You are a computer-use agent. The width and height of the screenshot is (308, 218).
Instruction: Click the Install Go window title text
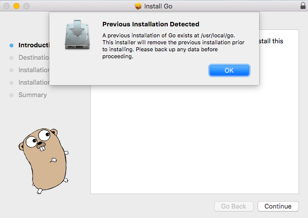pyautogui.click(x=158, y=6)
